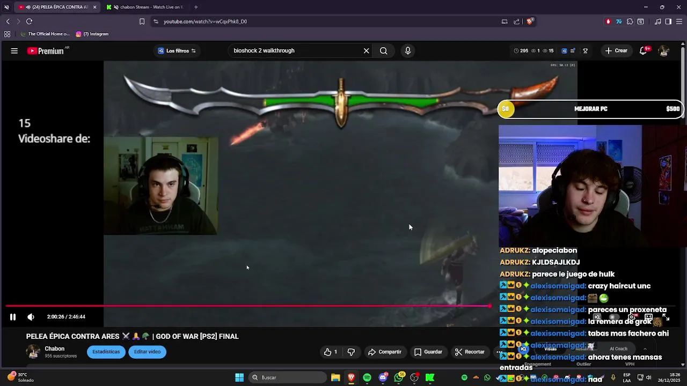The height and width of the screenshot is (386, 687).
Task: Clear the search query with the X
Action: (x=366, y=51)
